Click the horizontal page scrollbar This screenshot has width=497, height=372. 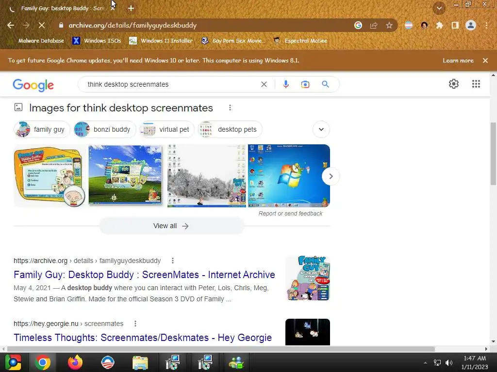coord(221,349)
